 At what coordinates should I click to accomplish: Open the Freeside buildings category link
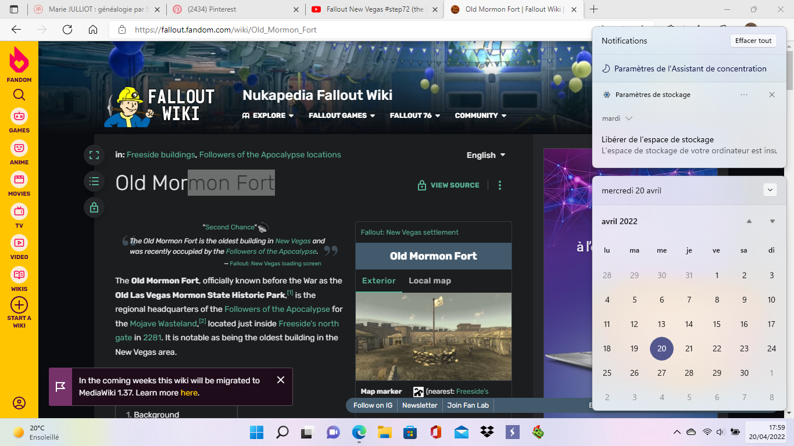pos(161,154)
